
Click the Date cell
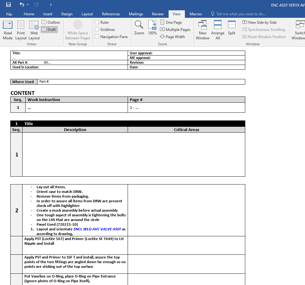click(186, 67)
